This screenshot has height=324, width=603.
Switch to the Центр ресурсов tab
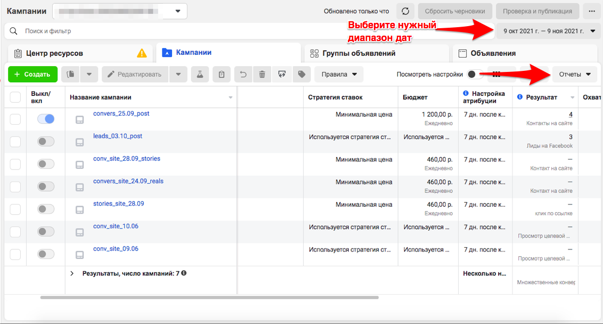(x=80, y=53)
